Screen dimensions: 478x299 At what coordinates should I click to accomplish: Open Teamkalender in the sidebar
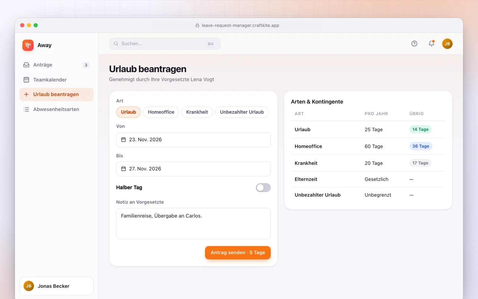[56, 80]
